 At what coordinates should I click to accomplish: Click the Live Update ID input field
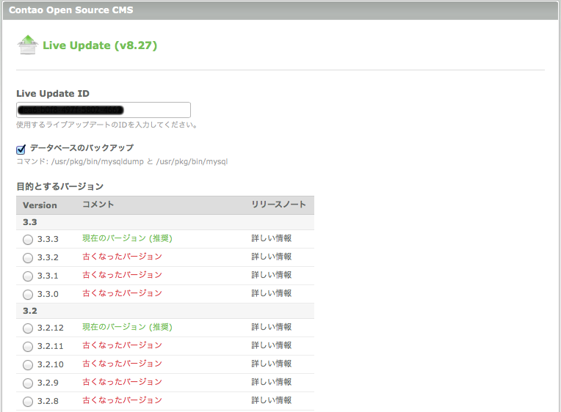coord(104,110)
